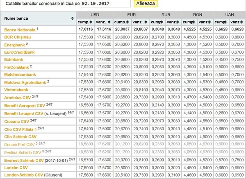Open Denarii Prof CSV link
The image size is (246, 179).
19,145
